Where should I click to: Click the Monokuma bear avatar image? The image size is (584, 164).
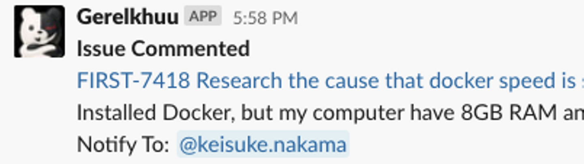coord(39,31)
